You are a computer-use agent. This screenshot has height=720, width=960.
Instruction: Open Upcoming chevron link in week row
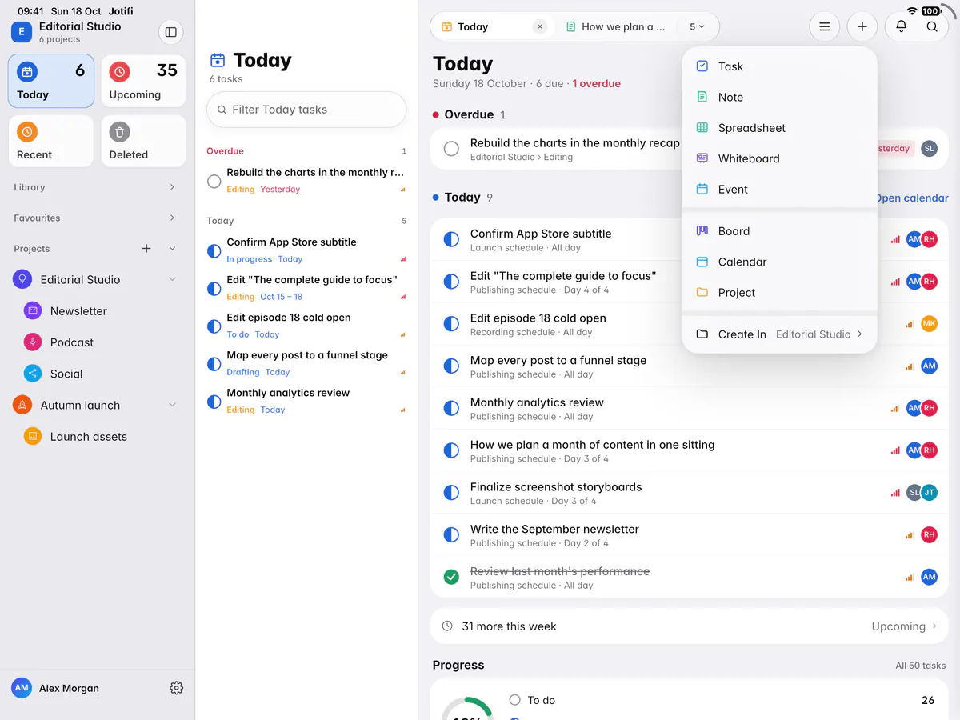pos(904,626)
